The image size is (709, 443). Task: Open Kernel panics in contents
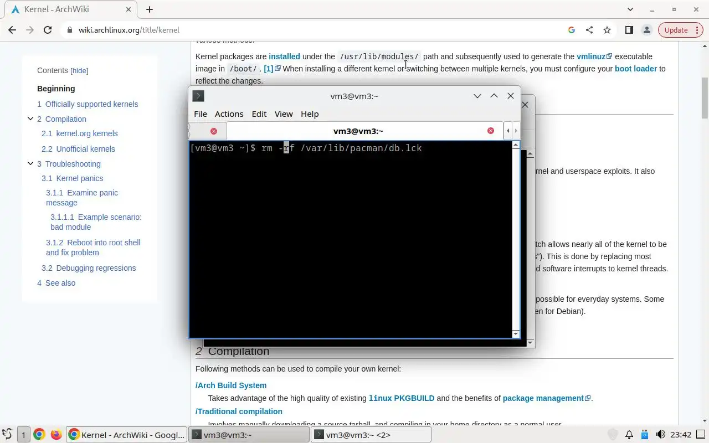point(72,178)
